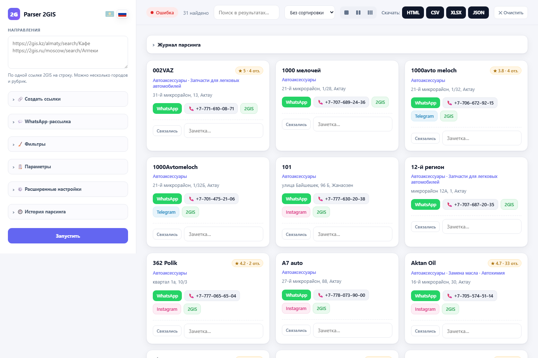Call the number +7-777-630-20-38
Viewport: 538px width, 358px height.
[x=341, y=199]
